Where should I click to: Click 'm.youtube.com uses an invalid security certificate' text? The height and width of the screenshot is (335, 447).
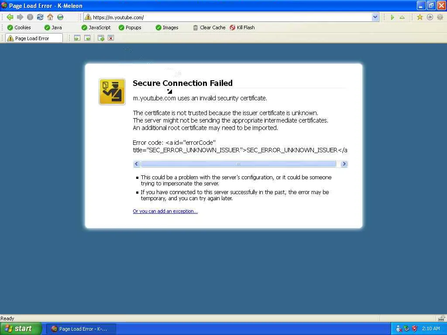pyautogui.click(x=200, y=98)
